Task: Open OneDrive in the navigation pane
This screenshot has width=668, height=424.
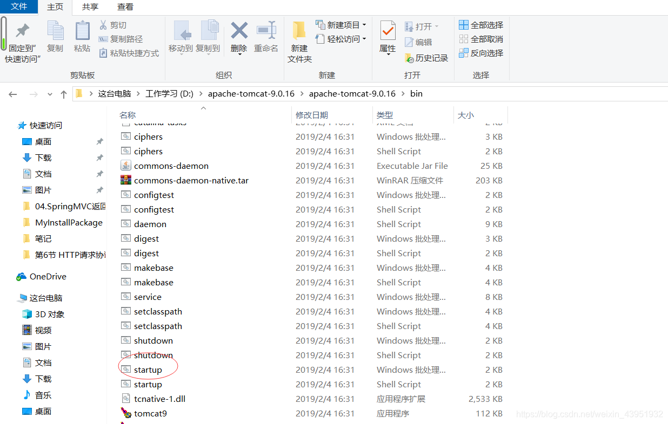Action: coord(42,276)
